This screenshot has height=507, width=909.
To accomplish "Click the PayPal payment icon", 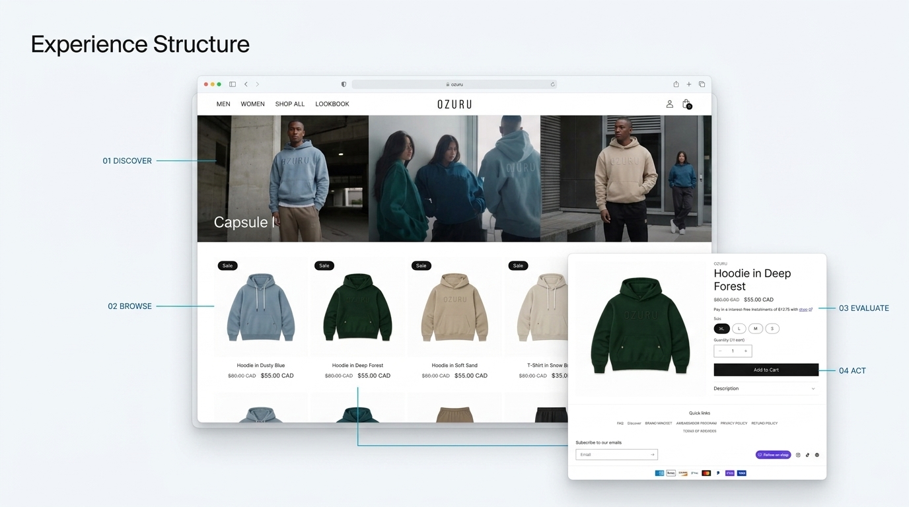I will (x=718, y=473).
